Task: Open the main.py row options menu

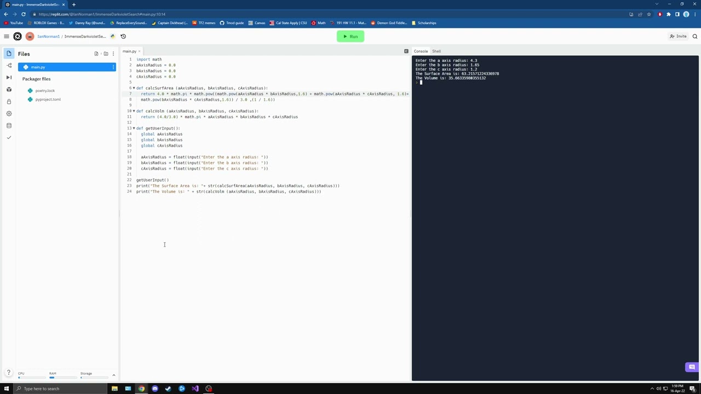Action: [113, 67]
